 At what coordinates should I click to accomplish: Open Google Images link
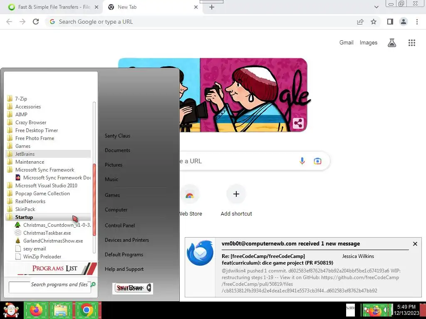[369, 43]
